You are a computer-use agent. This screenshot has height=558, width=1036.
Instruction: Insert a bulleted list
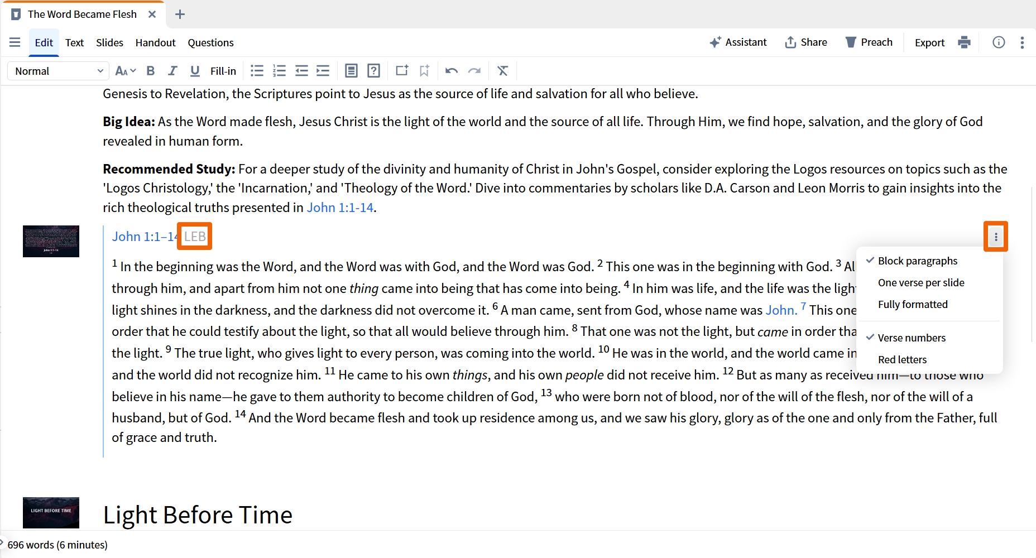click(x=257, y=71)
